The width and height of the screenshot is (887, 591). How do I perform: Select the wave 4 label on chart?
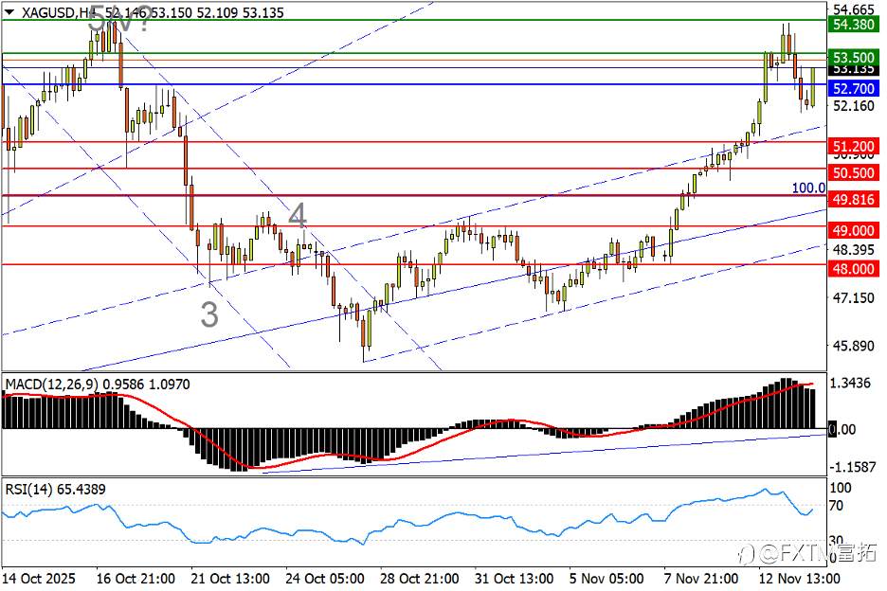[298, 216]
